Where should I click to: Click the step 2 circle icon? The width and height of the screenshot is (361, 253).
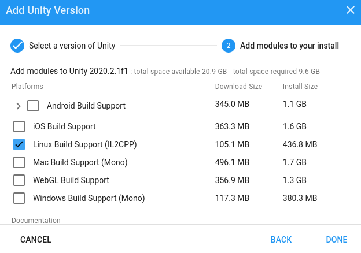pos(228,46)
